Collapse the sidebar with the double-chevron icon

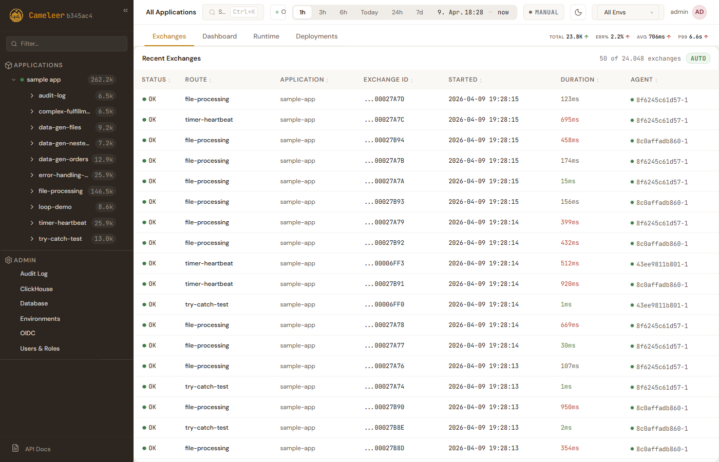125,10
